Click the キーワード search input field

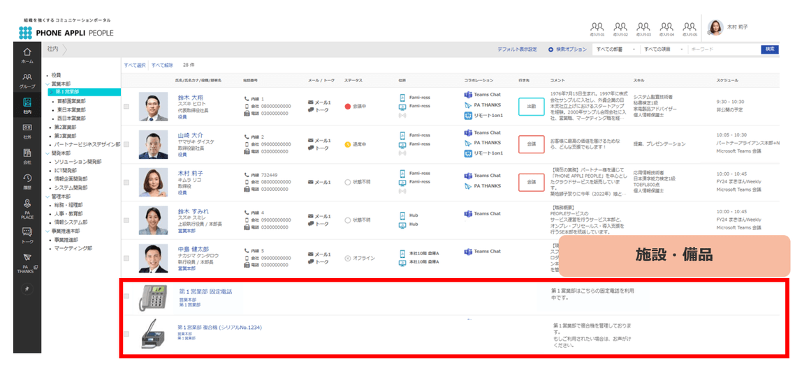click(x=724, y=49)
